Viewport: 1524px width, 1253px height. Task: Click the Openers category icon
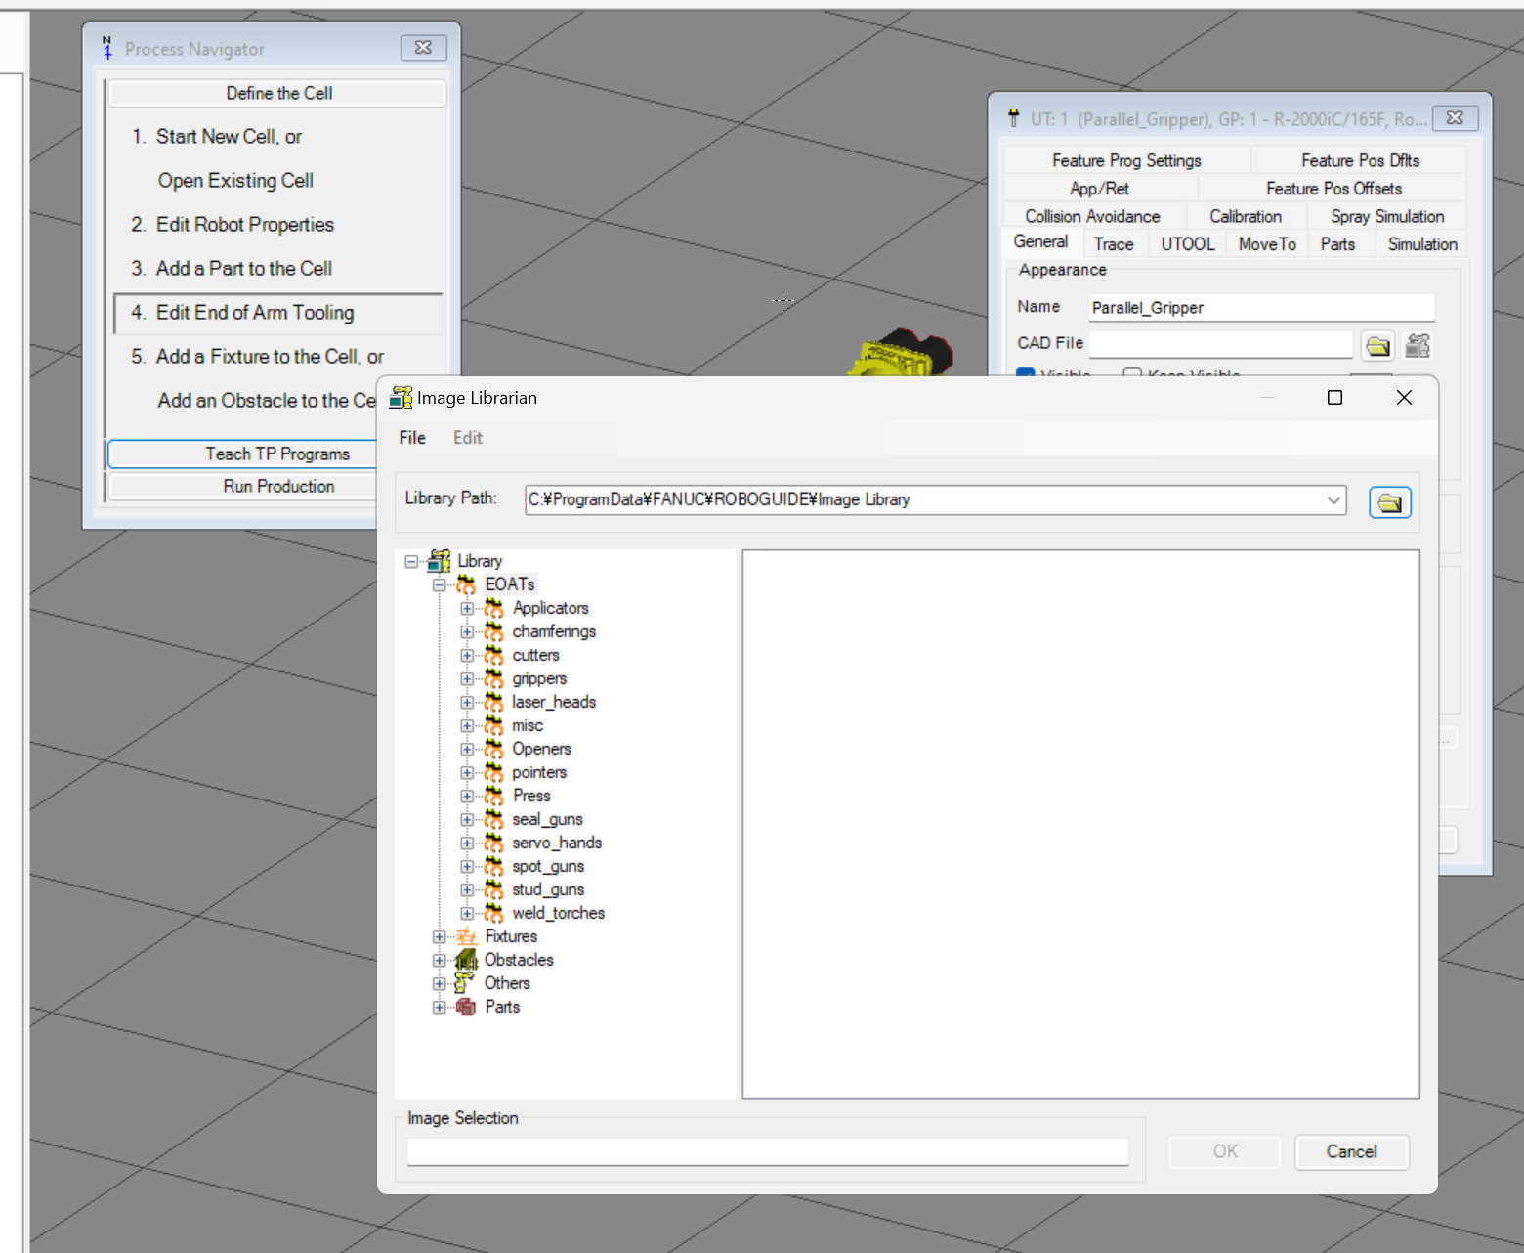(494, 749)
